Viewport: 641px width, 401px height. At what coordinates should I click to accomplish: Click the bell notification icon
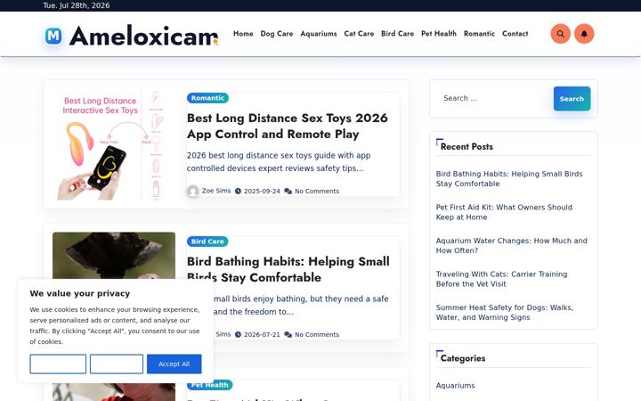(x=584, y=34)
